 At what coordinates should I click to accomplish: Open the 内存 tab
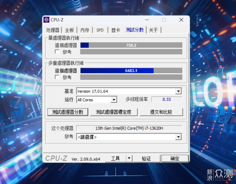pos(85,30)
